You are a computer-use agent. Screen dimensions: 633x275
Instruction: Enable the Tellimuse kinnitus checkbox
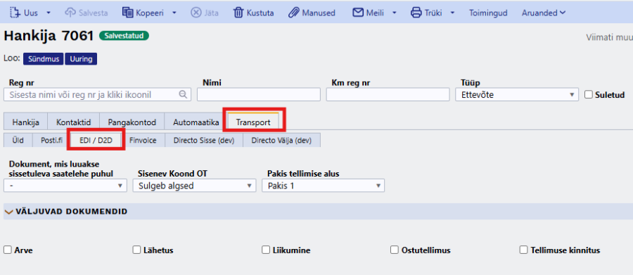click(523, 250)
